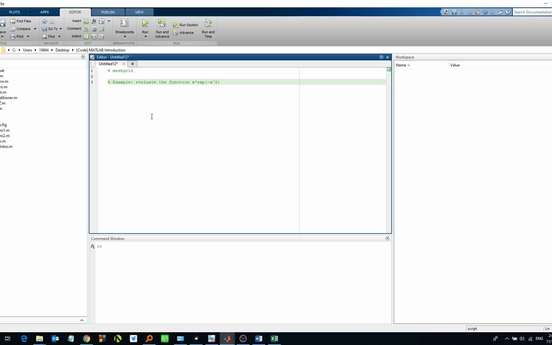Open the Command Window actions menu
Viewport: 552px width, 345px height.
(x=387, y=238)
